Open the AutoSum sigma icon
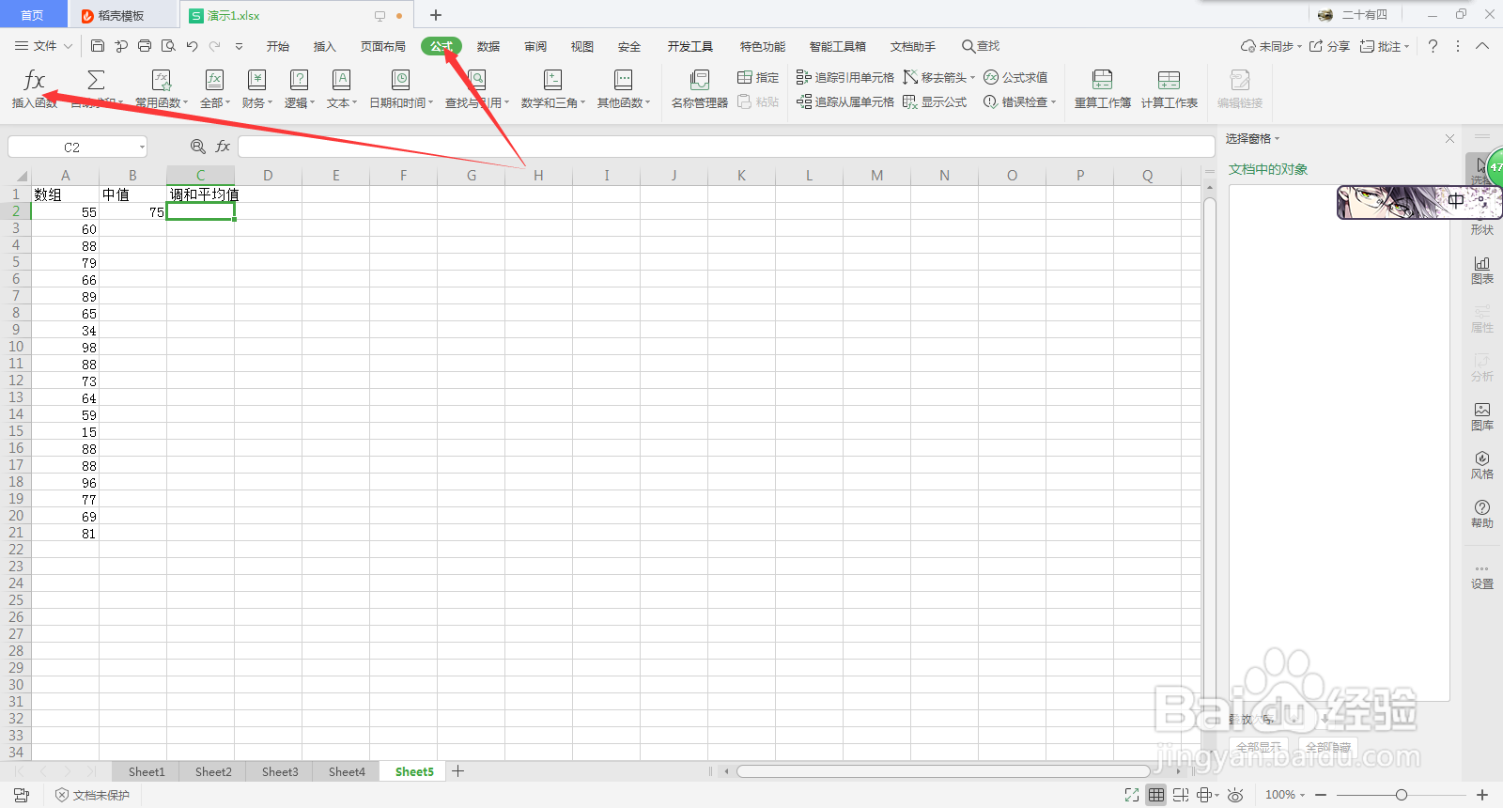1503x808 pixels. 96,80
